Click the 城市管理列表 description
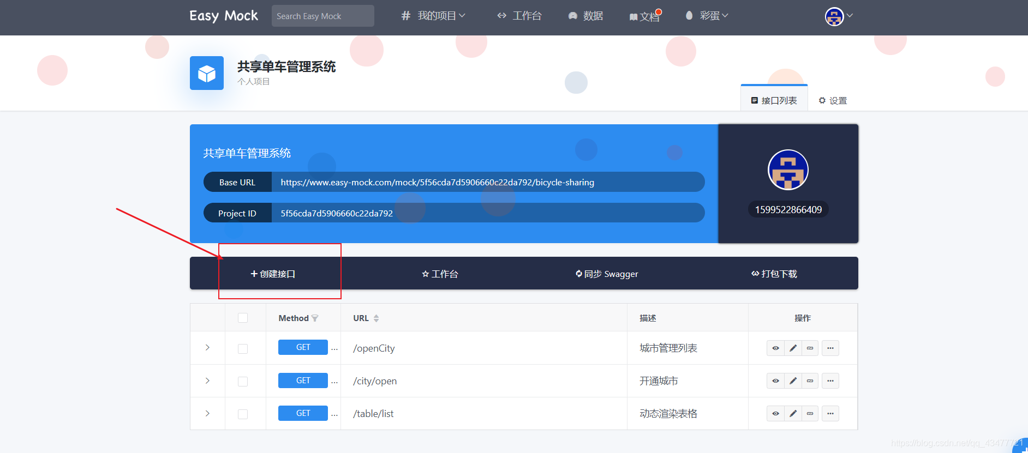The image size is (1028, 453). pyautogui.click(x=668, y=348)
